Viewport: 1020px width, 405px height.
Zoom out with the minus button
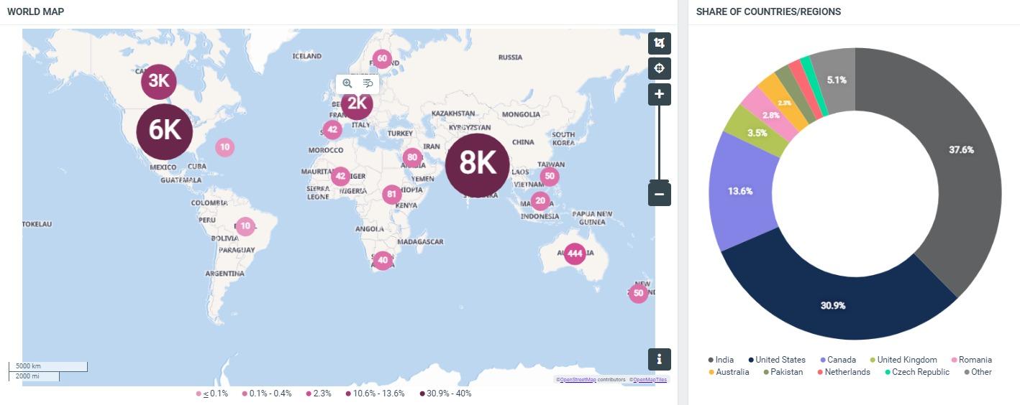tap(659, 194)
